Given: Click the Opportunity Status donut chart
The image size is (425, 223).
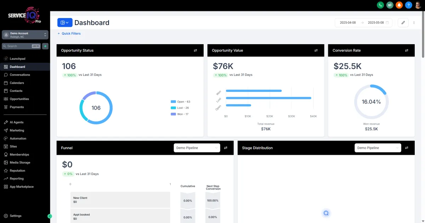Looking at the screenshot, I should coord(96,108).
